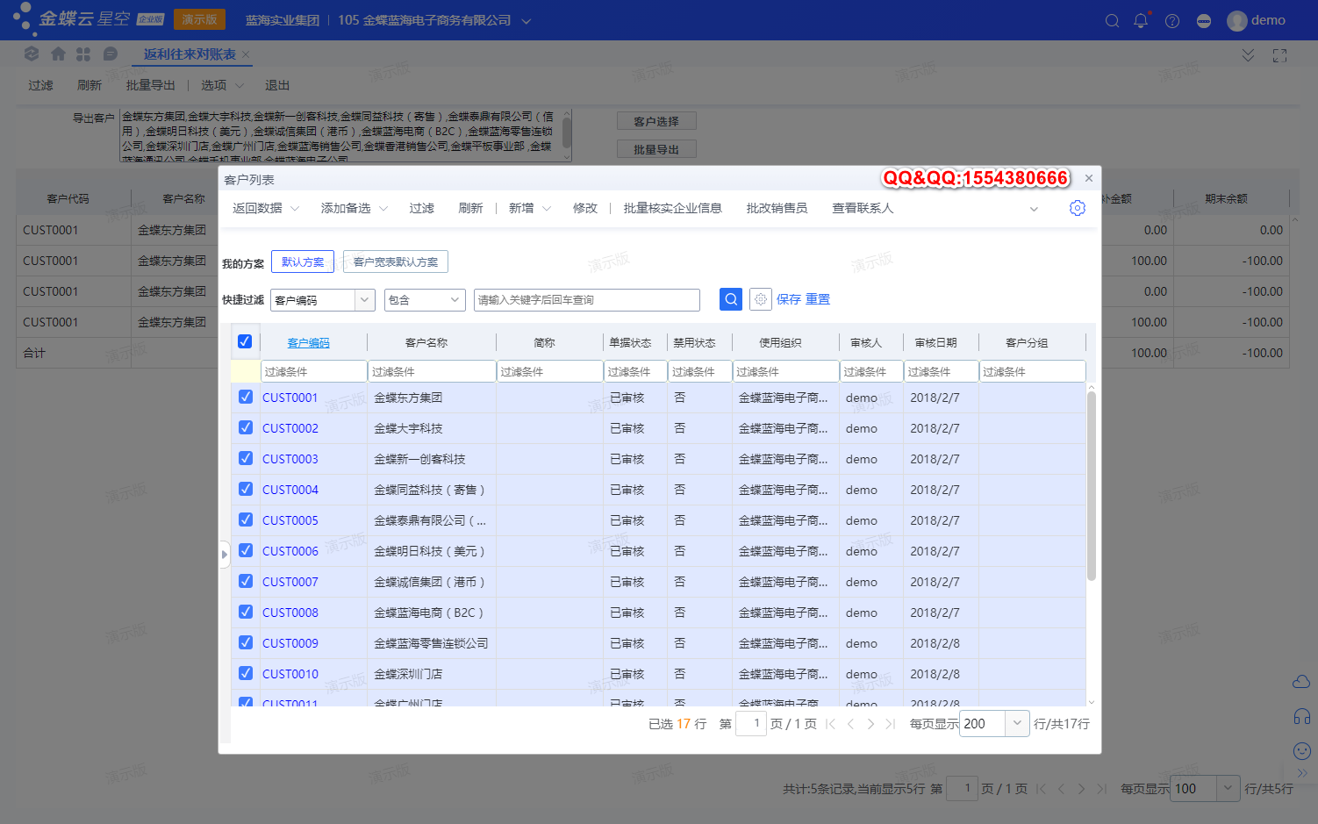The image size is (1318, 824).
Task: Open the 包含 condition dropdown
Action: point(455,300)
